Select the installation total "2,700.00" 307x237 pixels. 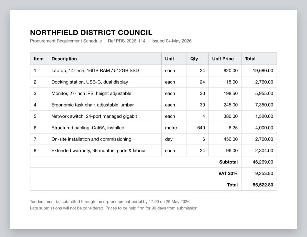tap(264, 139)
